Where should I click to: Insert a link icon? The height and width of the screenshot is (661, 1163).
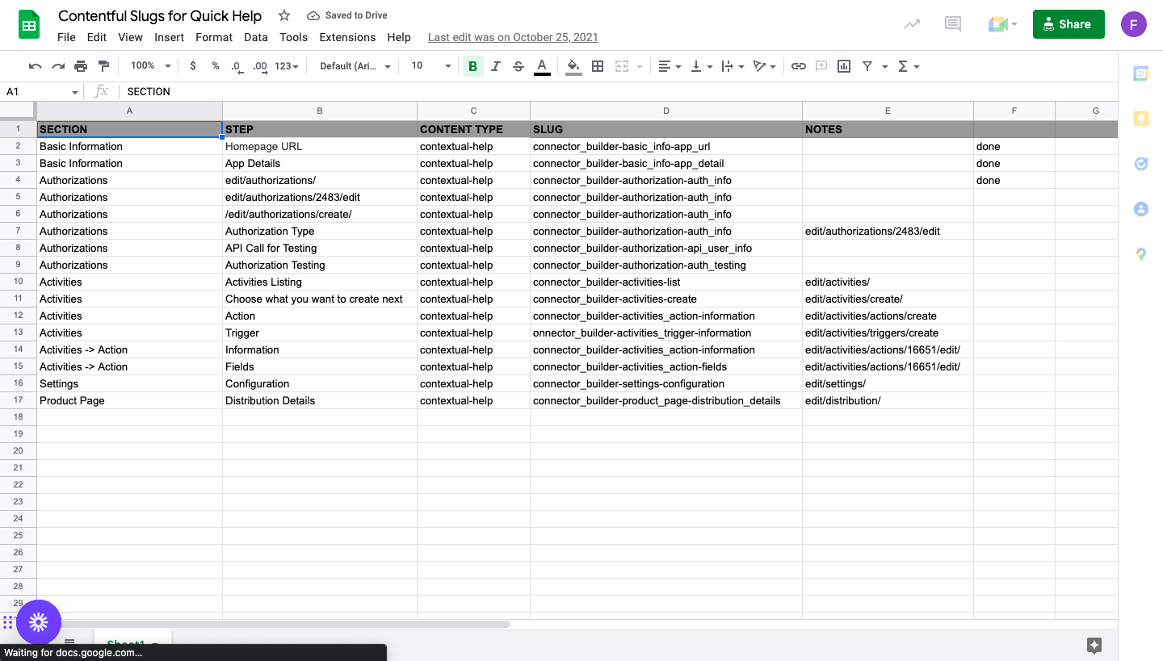tap(799, 66)
